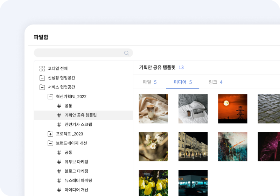Viewport: 280px width, 196px height.
Task: Open the teal abstract painting thumbnail
Action: [x=233, y=147]
